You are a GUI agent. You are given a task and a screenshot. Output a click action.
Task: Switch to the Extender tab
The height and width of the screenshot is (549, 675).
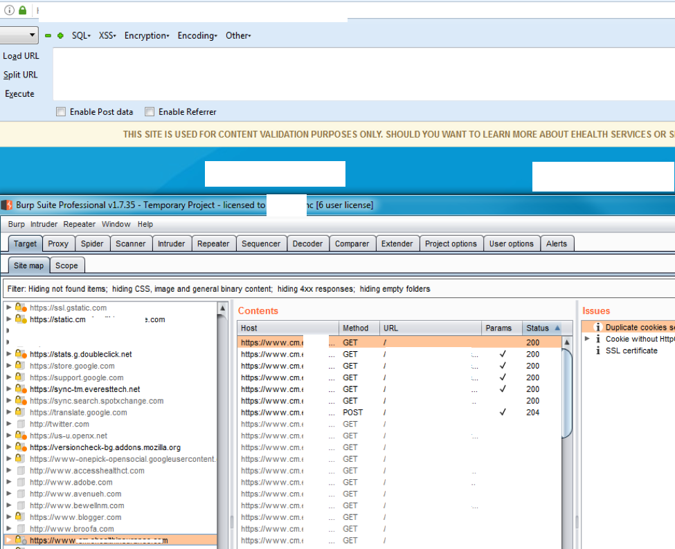point(397,244)
